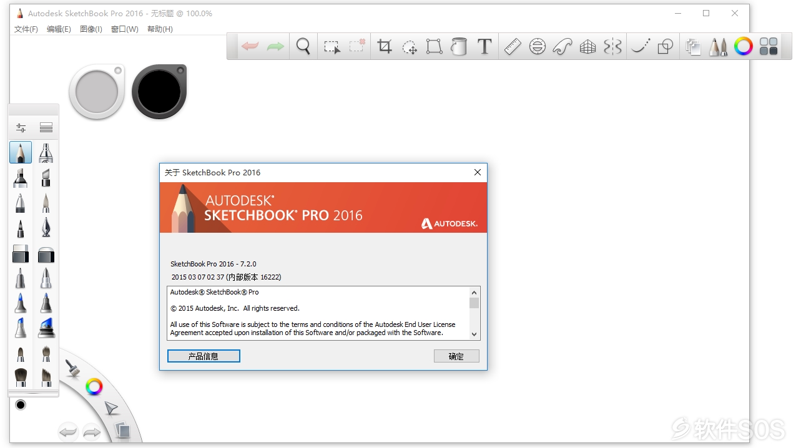Select the ballpoint pen brush
Screen dimensions: 796x448
21,203
